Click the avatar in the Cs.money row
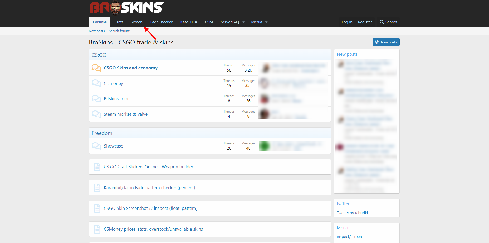This screenshot has width=489, height=243. [264, 83]
